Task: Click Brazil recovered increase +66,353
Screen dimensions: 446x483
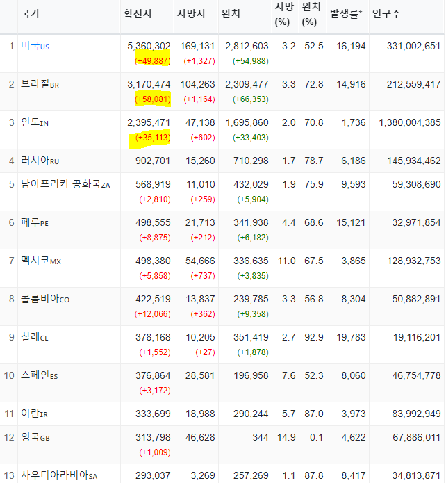Action: tap(250, 99)
